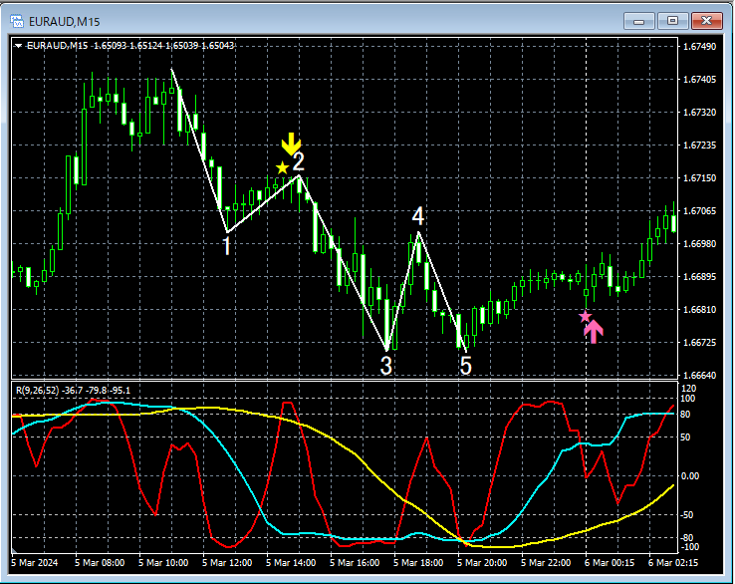Click the price scale value 1.66725
The image size is (735, 584).
tap(700, 342)
